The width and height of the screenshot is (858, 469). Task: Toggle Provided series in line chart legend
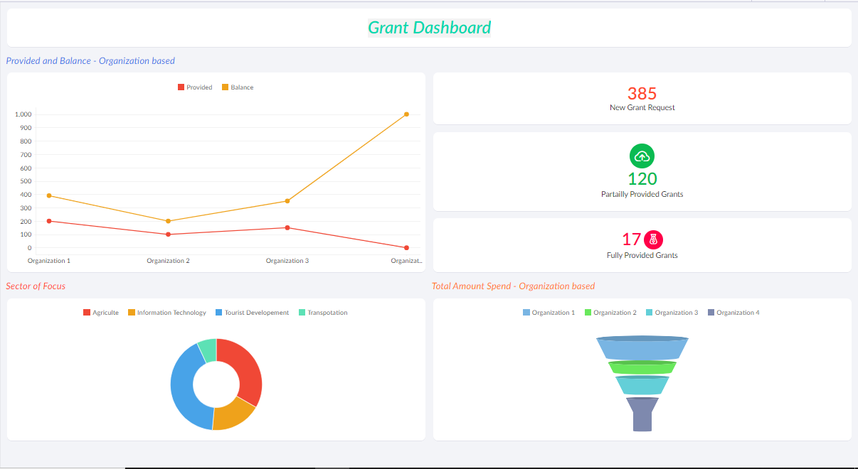(x=195, y=87)
